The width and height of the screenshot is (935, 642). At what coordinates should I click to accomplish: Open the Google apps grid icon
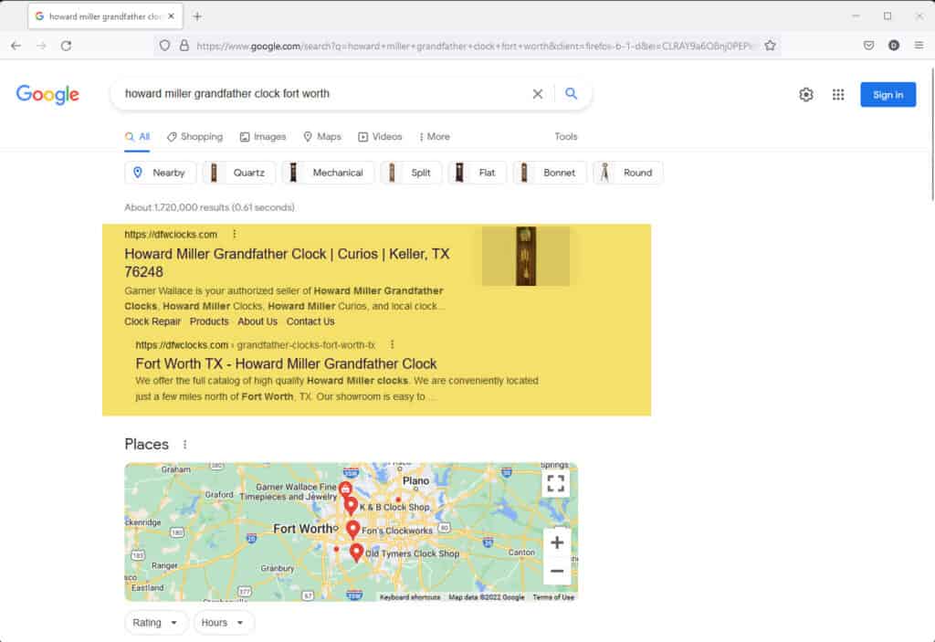point(838,94)
